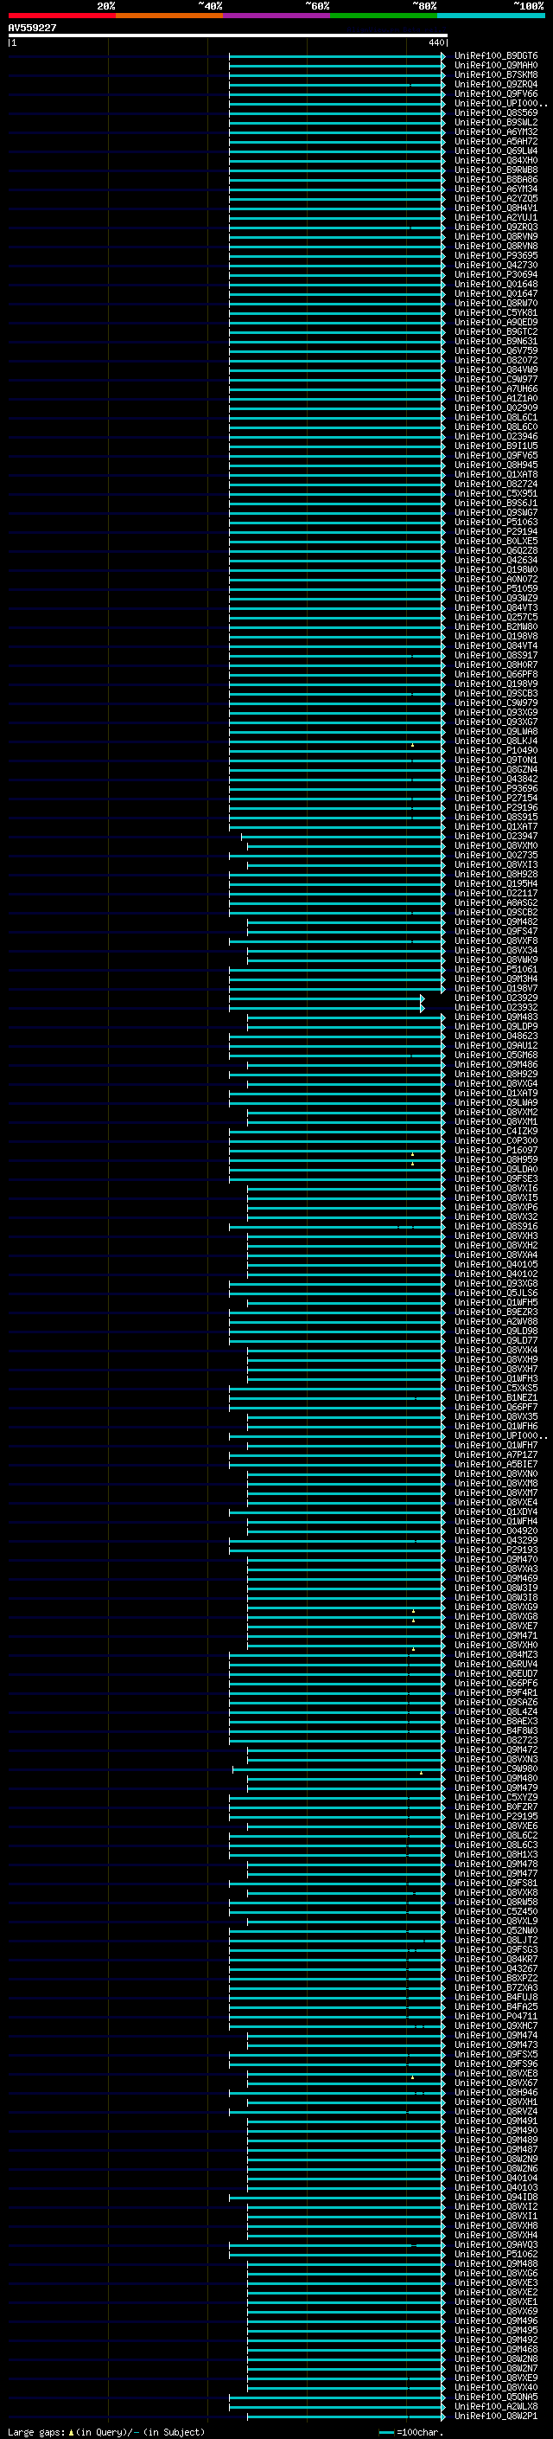Select the UniRef100_Q1XAT9 label
The image size is (553, 2439).
[496, 1093]
